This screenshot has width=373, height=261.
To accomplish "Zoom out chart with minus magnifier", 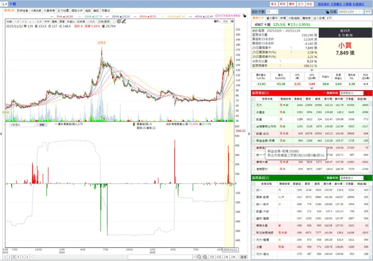I will coord(199,257).
